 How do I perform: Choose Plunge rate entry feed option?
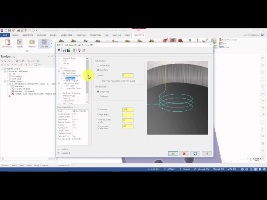tap(98, 92)
